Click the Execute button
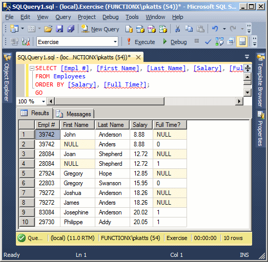This screenshot has height=262, width=268. (141, 41)
